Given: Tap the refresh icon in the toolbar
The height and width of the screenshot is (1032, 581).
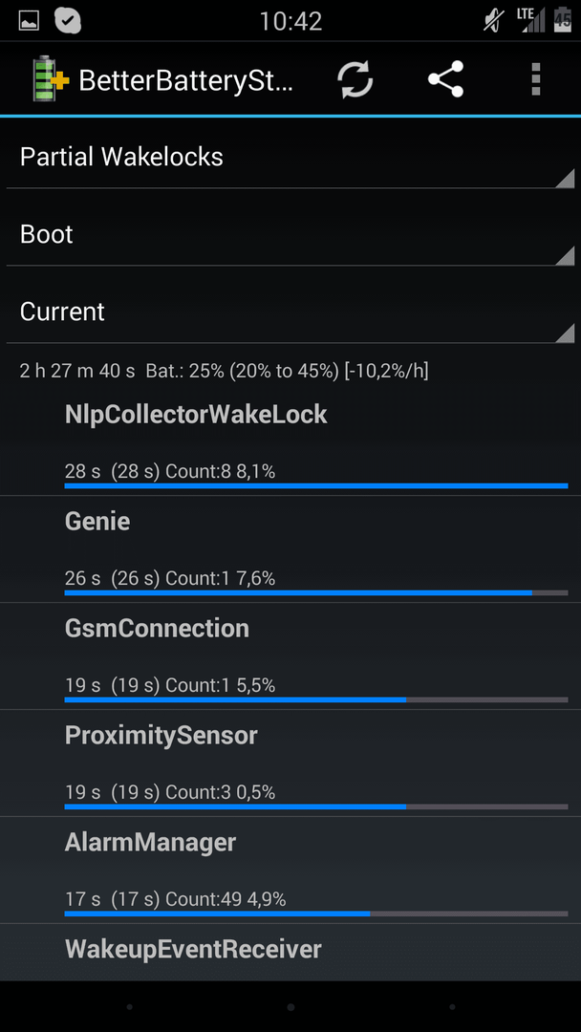Looking at the screenshot, I should point(355,79).
